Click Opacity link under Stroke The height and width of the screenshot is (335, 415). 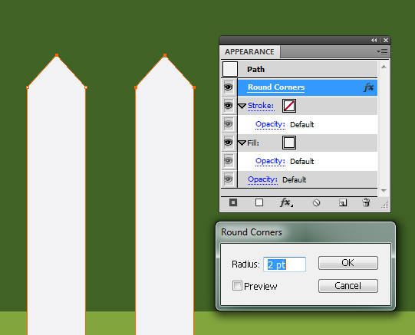point(270,124)
